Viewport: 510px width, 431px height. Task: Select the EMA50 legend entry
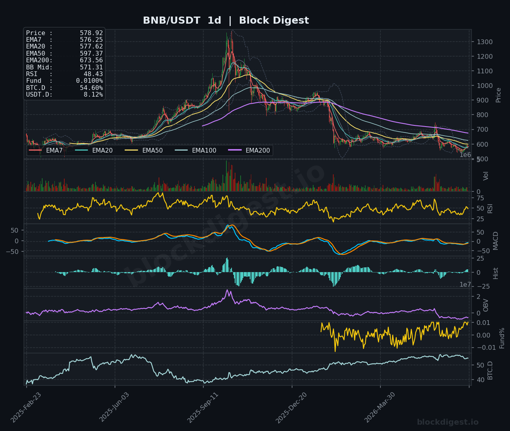point(144,150)
